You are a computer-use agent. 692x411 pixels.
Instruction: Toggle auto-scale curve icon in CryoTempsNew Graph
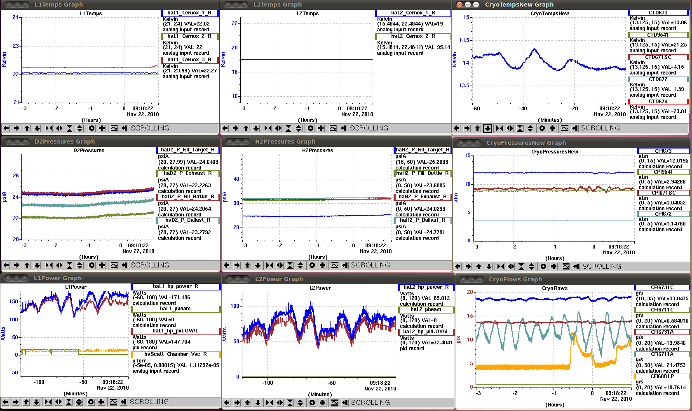click(x=565, y=128)
